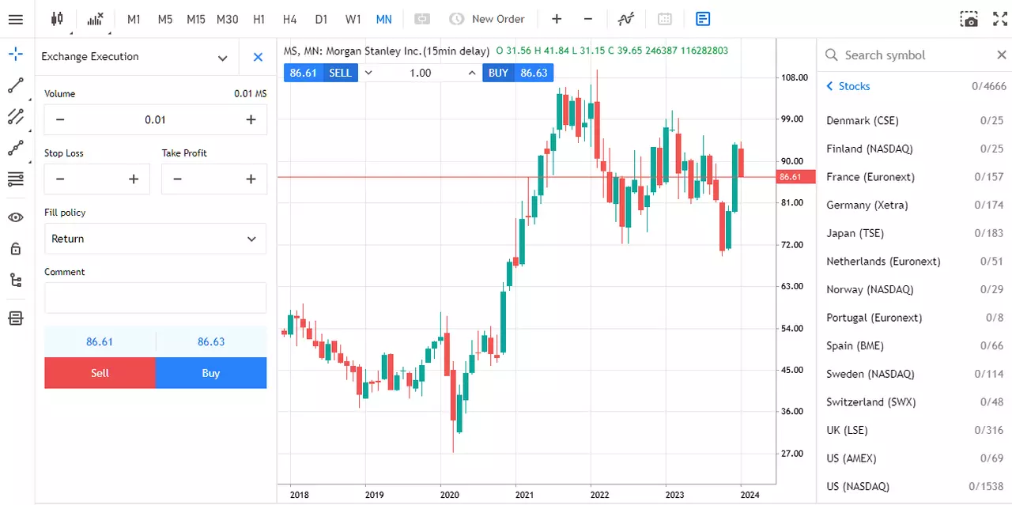Open the bottom toolbox panel icon
This screenshot has height=505, width=1012.
click(x=16, y=318)
